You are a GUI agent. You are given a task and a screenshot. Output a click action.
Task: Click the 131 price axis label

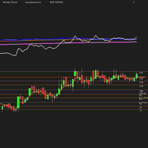pos(141,73)
